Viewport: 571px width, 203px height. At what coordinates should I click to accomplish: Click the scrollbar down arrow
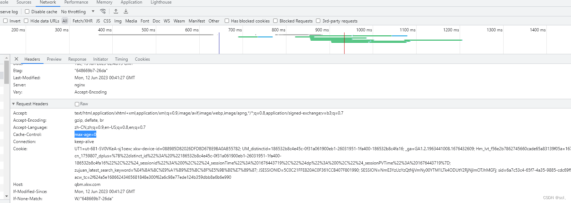click(6, 196)
